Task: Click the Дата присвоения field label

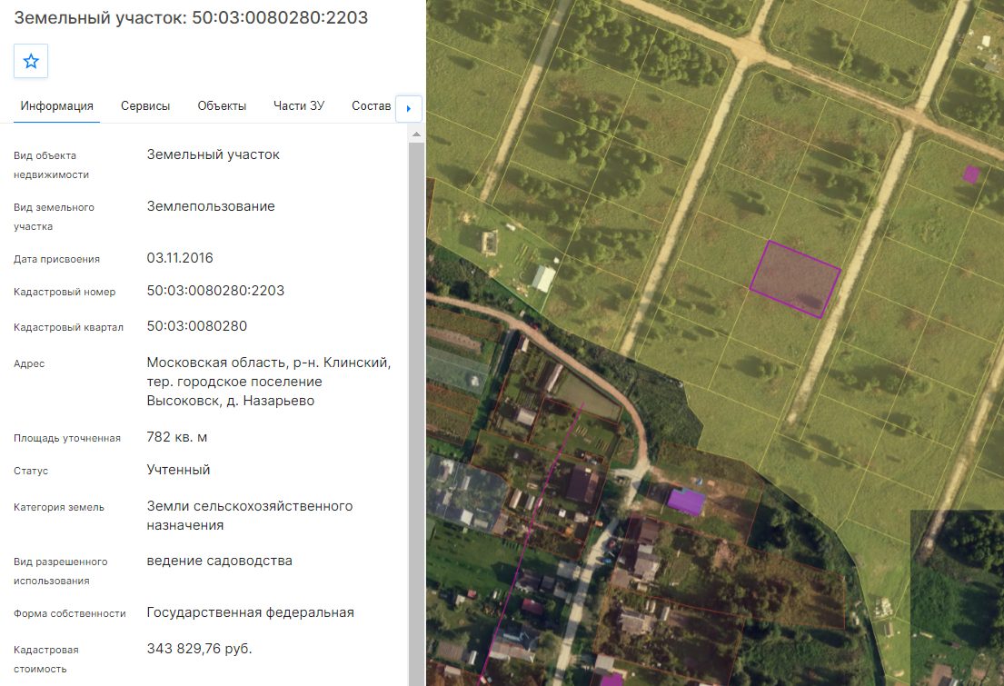Action: point(56,260)
